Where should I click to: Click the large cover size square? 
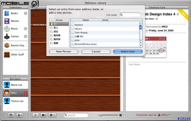[121, 115]
